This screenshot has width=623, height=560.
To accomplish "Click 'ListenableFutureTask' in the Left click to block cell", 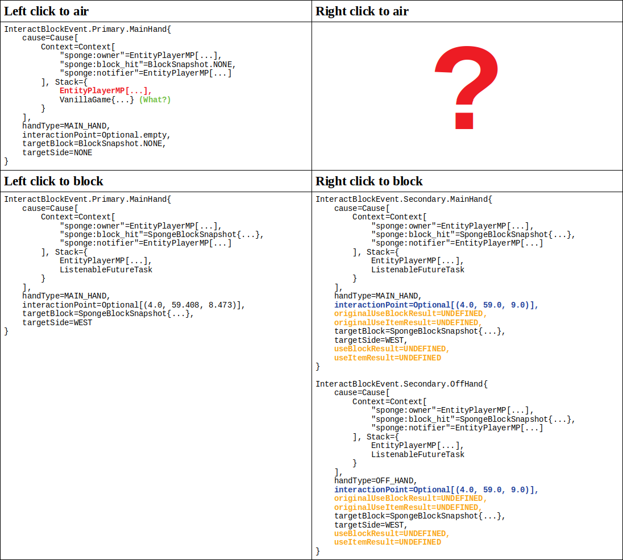I will click(106, 269).
